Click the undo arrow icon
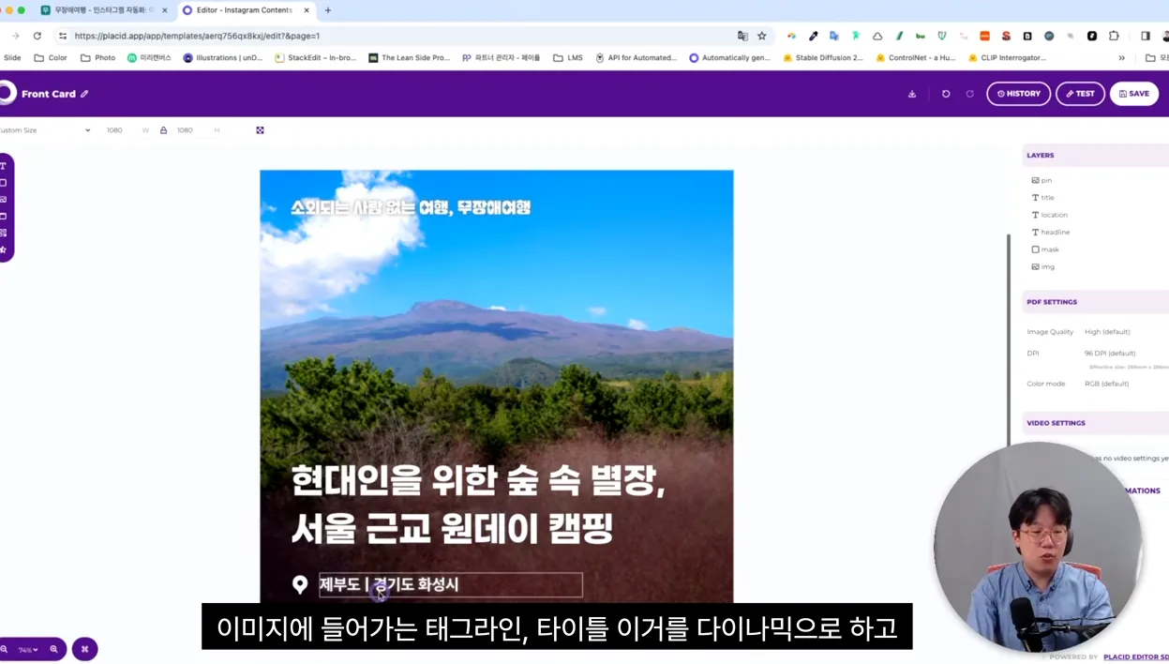The width and height of the screenshot is (1169, 664). (946, 94)
